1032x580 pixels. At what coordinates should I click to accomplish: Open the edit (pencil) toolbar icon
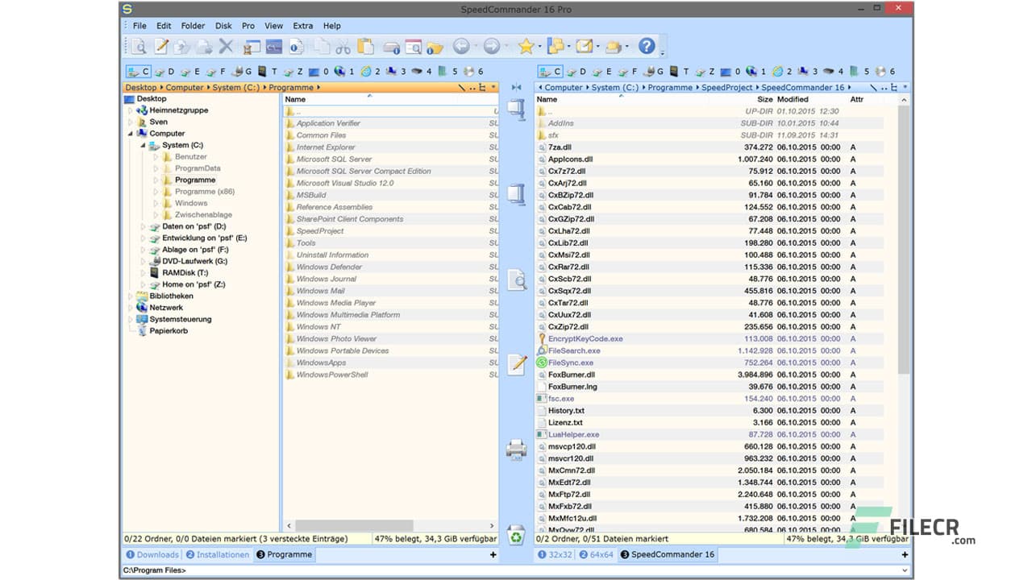[x=161, y=46]
